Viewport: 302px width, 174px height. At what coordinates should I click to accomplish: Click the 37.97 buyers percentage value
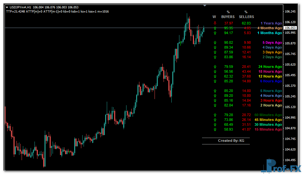(228, 23)
